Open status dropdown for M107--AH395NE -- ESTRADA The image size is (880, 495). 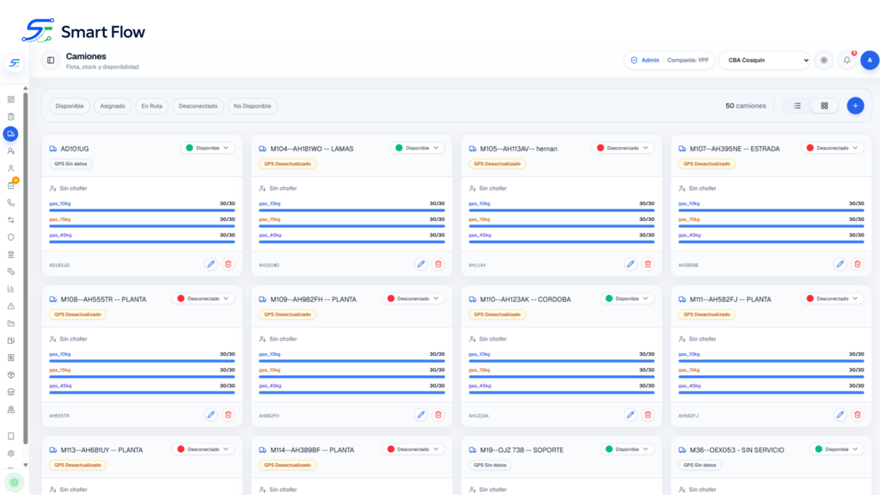coord(833,148)
